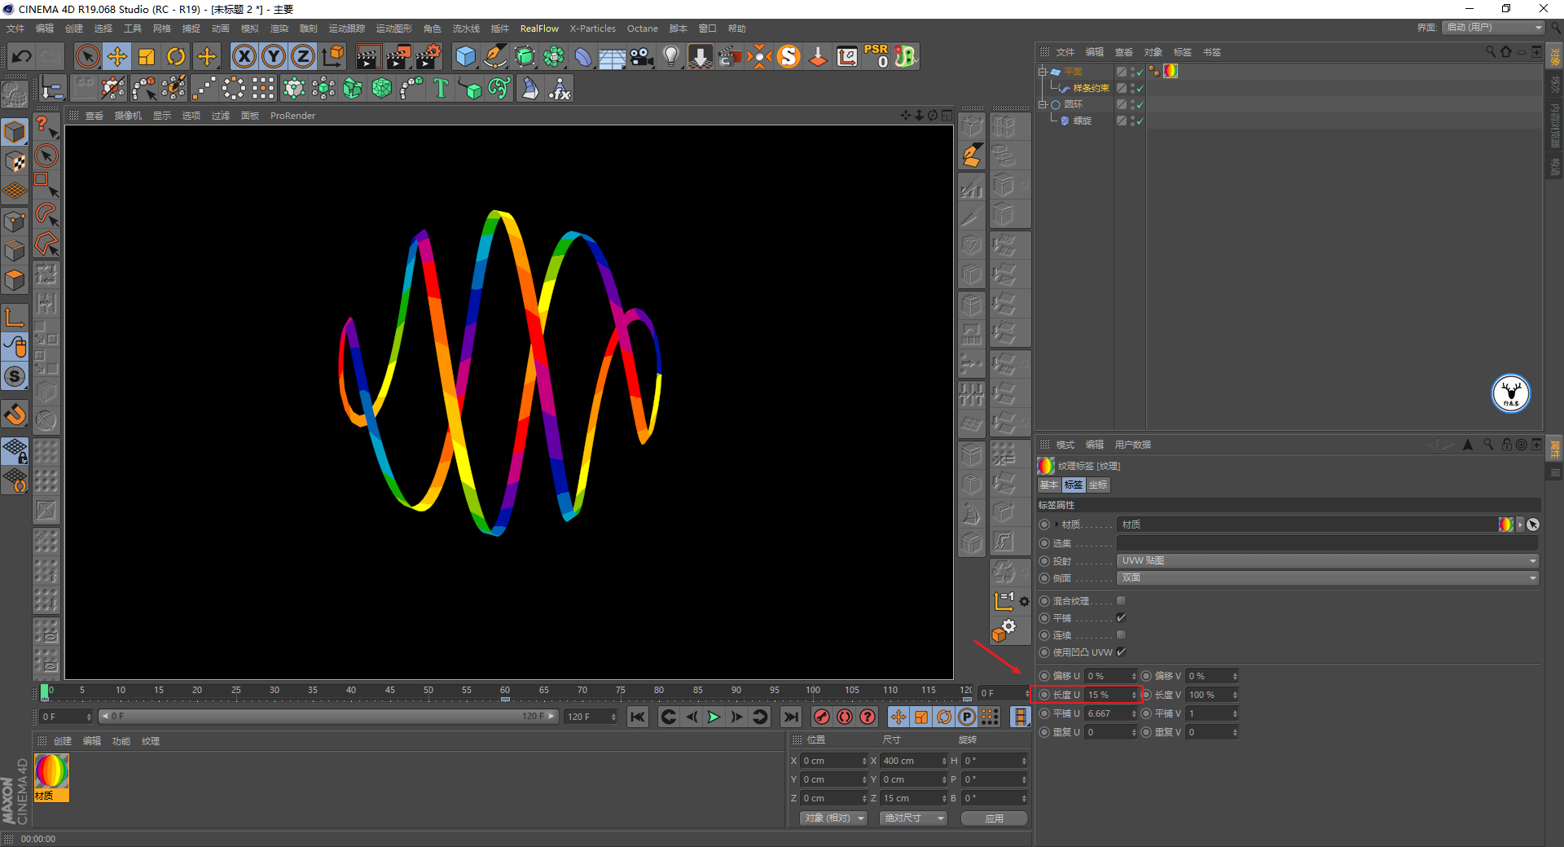Click the material preview swatch in 材质 field
The width and height of the screenshot is (1564, 847).
1505,524
